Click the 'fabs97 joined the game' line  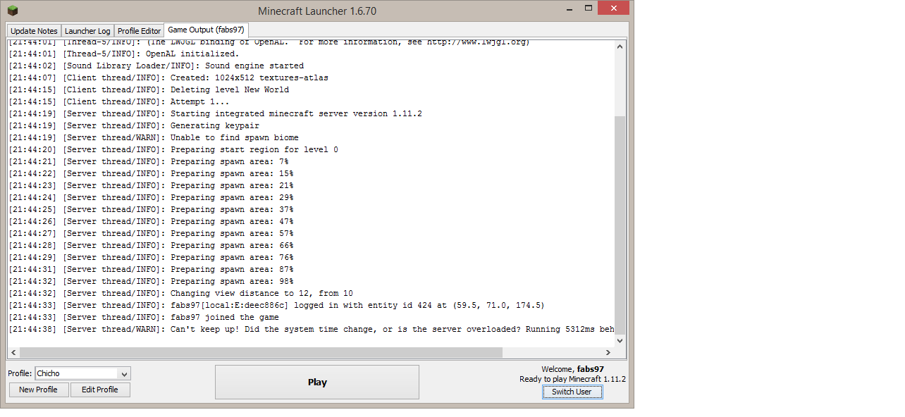[x=144, y=317]
